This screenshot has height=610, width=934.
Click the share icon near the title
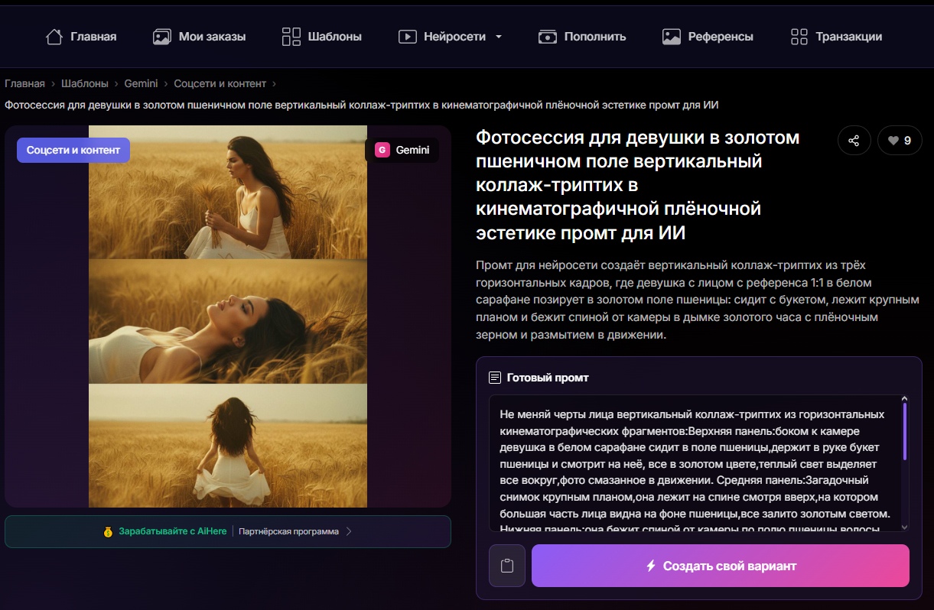pos(854,140)
